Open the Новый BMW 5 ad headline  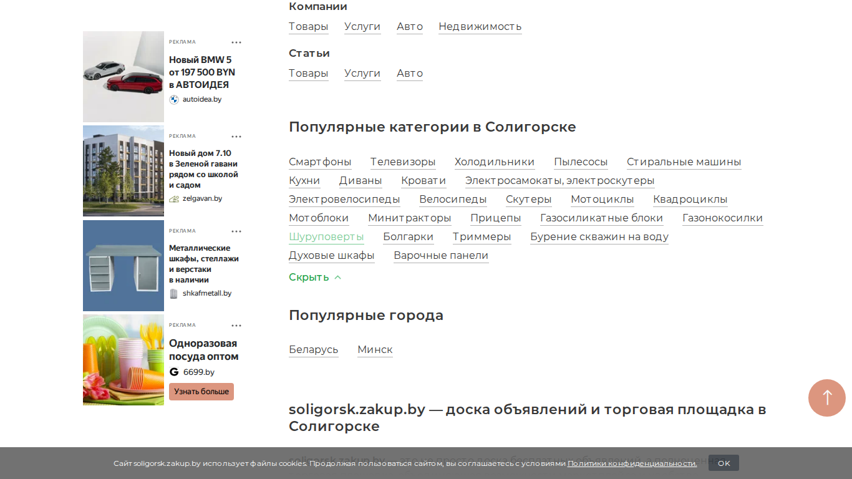tap(202, 72)
